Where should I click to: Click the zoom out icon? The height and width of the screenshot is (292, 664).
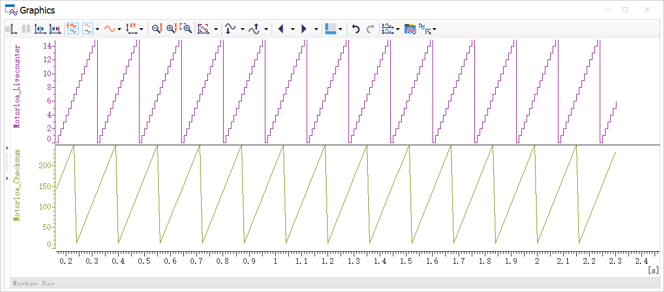pyautogui.click(x=157, y=29)
